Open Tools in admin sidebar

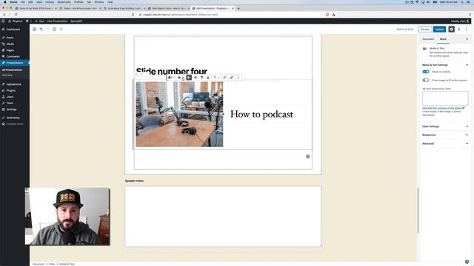click(x=10, y=103)
